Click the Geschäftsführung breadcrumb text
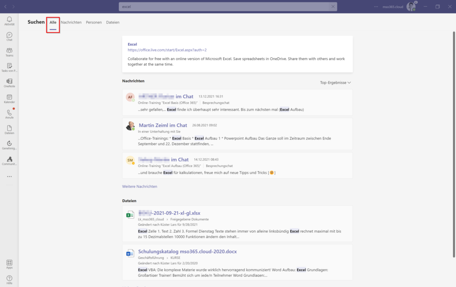The width and height of the screenshot is (456, 287). (151, 258)
